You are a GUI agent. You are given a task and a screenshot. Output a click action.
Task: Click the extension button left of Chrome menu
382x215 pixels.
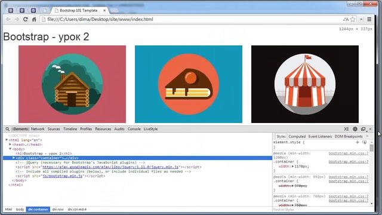[361, 19]
